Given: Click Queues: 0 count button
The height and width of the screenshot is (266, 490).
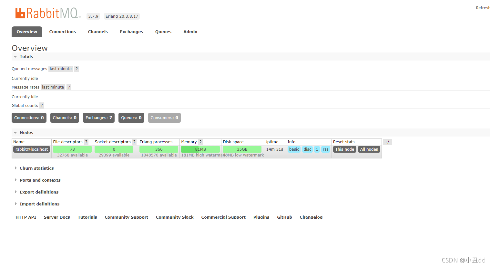Looking at the screenshot, I should (x=131, y=118).
